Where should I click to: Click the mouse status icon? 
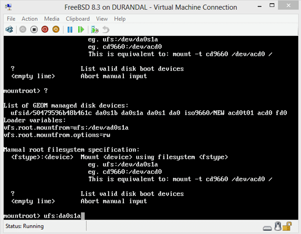click(x=278, y=226)
